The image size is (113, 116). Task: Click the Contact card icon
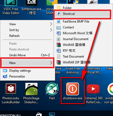pyautogui.click(x=59, y=28)
